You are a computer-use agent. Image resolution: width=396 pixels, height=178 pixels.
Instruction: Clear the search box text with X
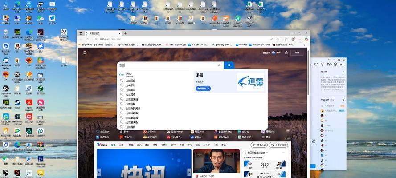click(x=219, y=65)
